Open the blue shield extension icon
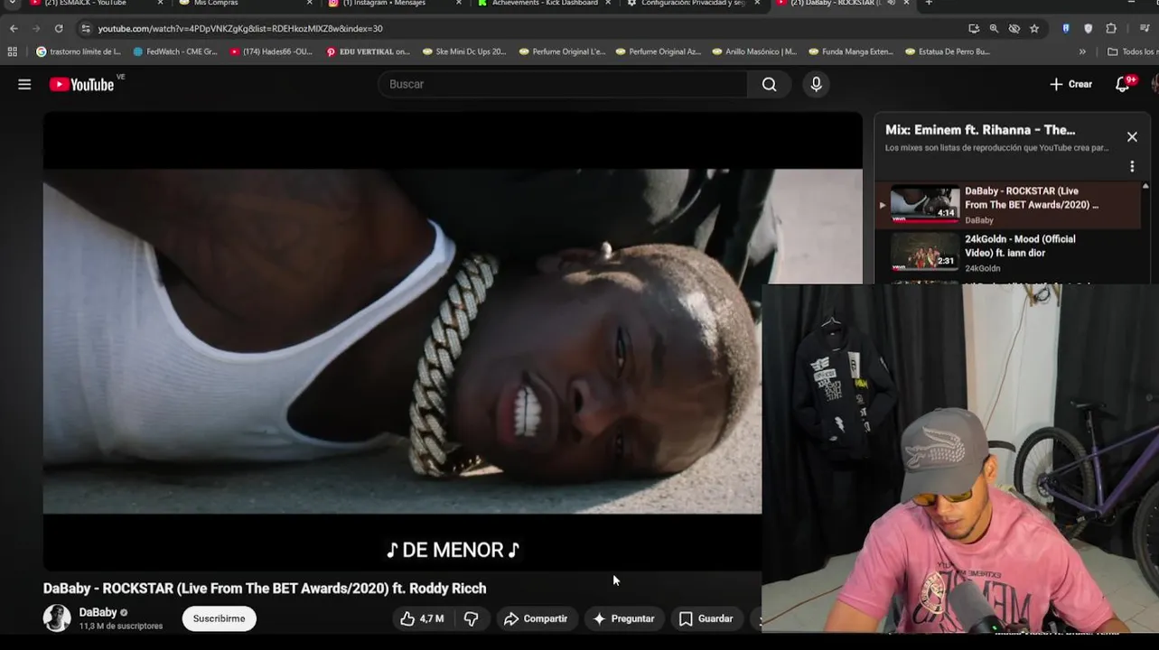 coord(1066,28)
